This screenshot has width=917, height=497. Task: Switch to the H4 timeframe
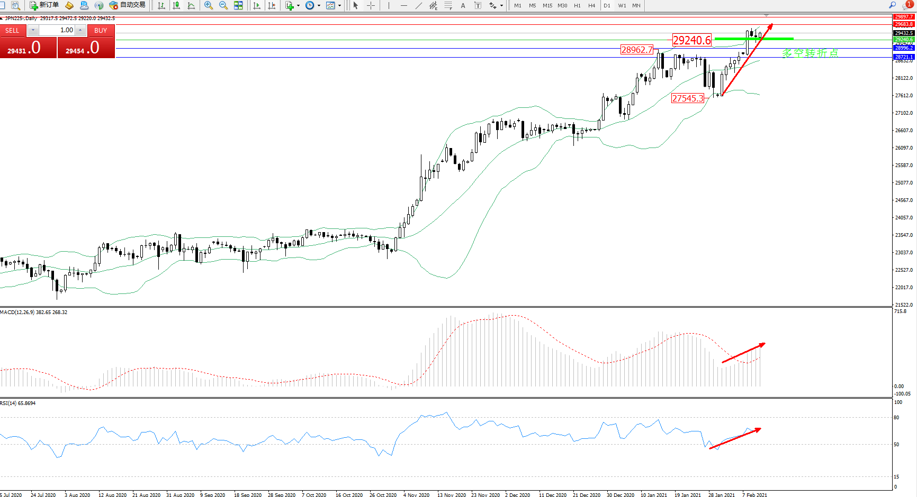coord(591,5)
